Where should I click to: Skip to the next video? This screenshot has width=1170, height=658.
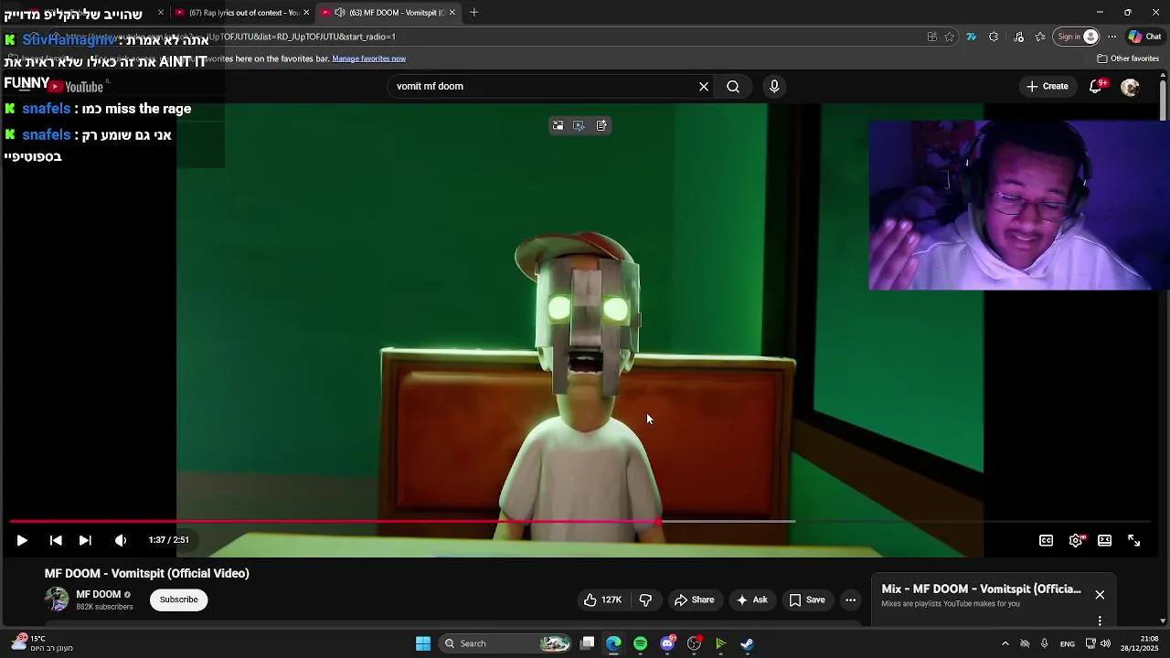[x=85, y=540]
